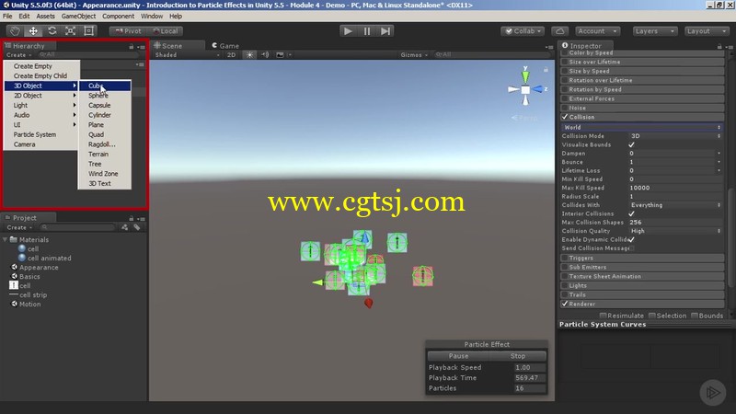Open the Gizmos dropdown

pyautogui.click(x=414, y=55)
